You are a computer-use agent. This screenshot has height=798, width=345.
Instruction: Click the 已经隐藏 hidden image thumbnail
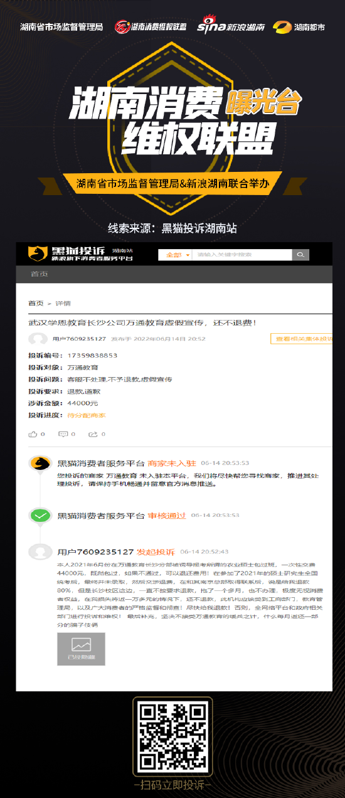82,649
